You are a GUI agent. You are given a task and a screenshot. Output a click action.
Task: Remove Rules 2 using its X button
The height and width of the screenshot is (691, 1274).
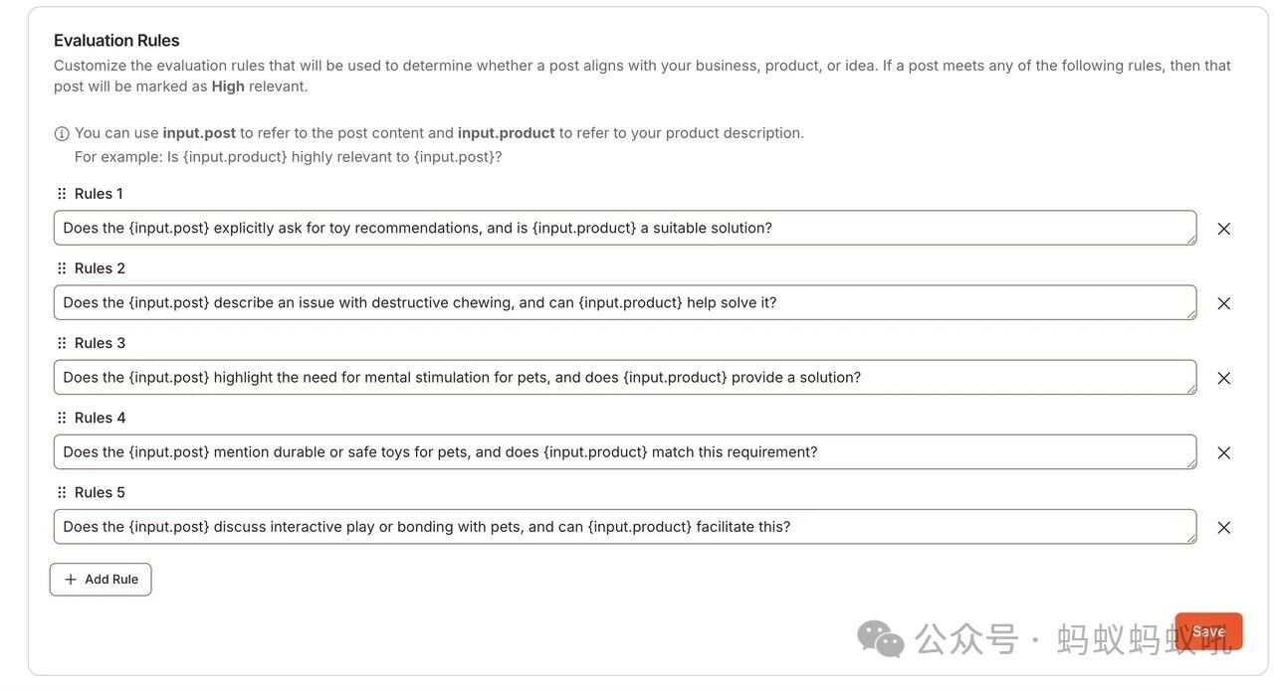point(1224,303)
